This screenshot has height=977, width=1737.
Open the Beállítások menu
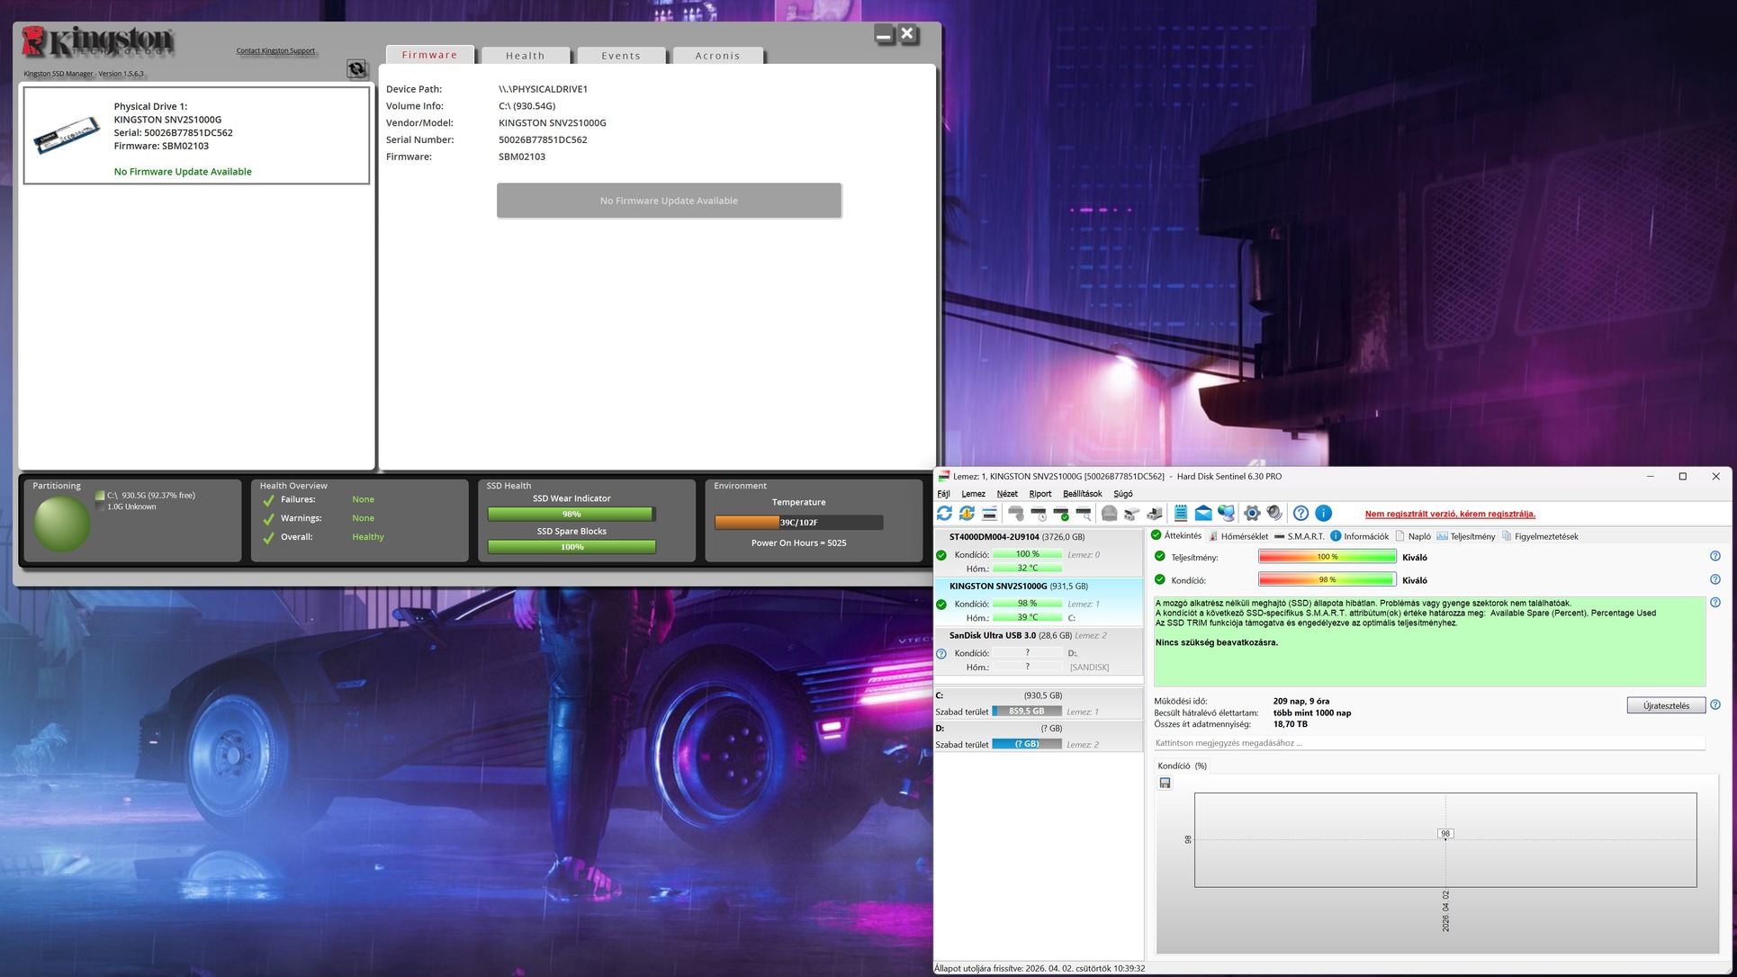pyautogui.click(x=1082, y=494)
